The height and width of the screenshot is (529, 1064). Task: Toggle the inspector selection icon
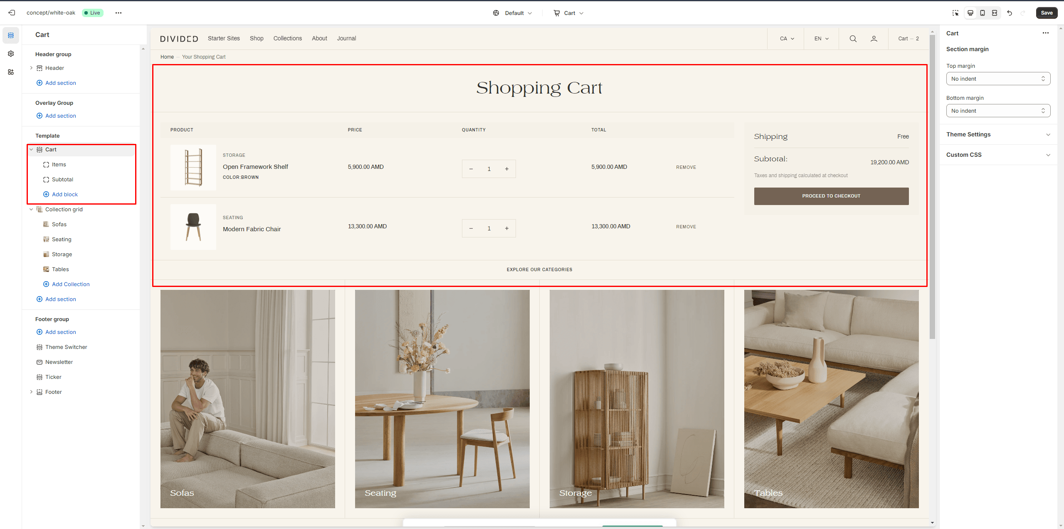955,13
